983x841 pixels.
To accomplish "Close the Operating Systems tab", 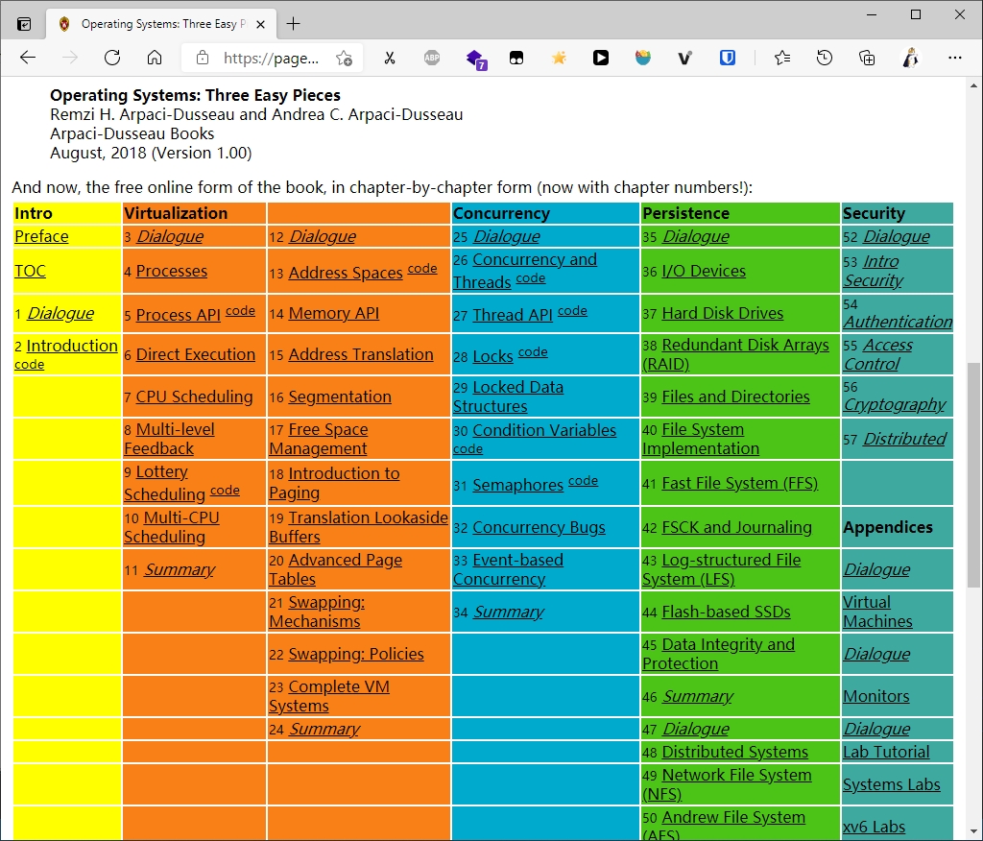I will pos(261,24).
